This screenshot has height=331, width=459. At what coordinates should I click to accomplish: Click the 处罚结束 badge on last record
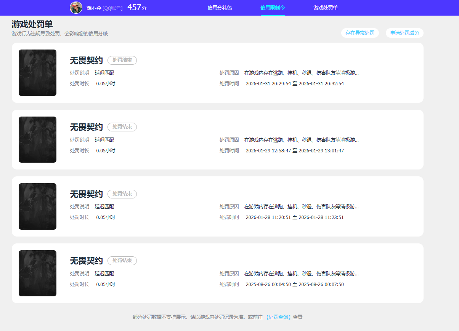click(122, 261)
